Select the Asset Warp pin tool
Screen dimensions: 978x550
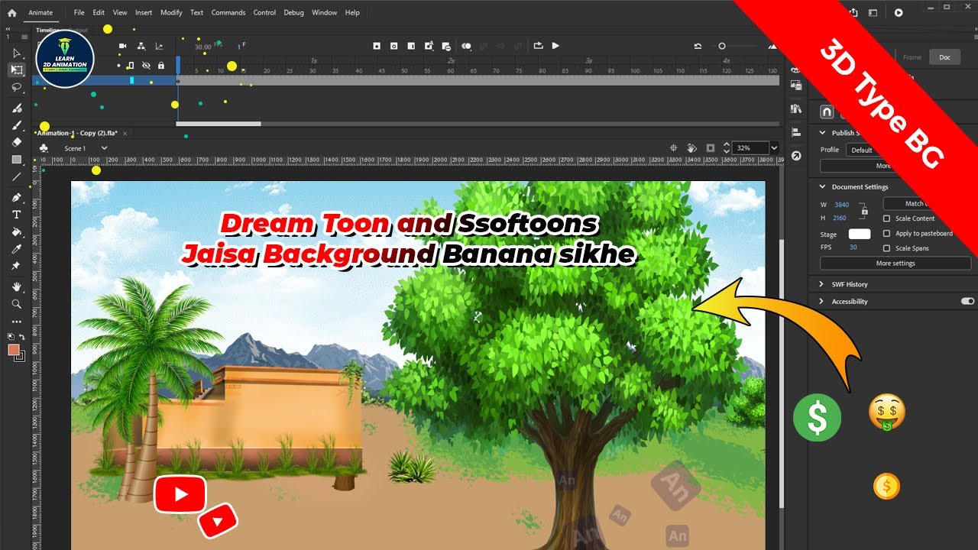click(x=16, y=266)
